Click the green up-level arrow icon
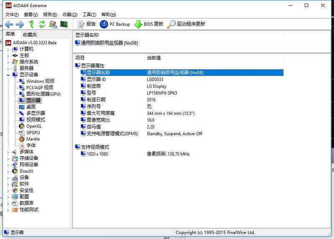334x239 pixels. point(32,24)
